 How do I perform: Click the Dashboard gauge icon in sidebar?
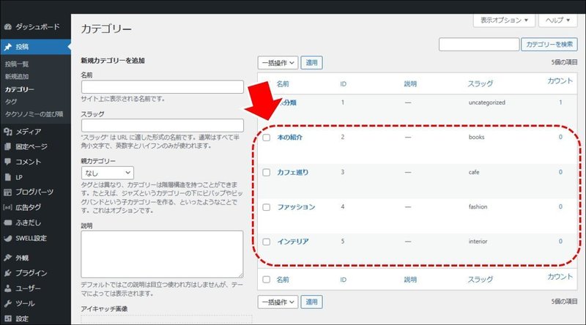(8, 27)
